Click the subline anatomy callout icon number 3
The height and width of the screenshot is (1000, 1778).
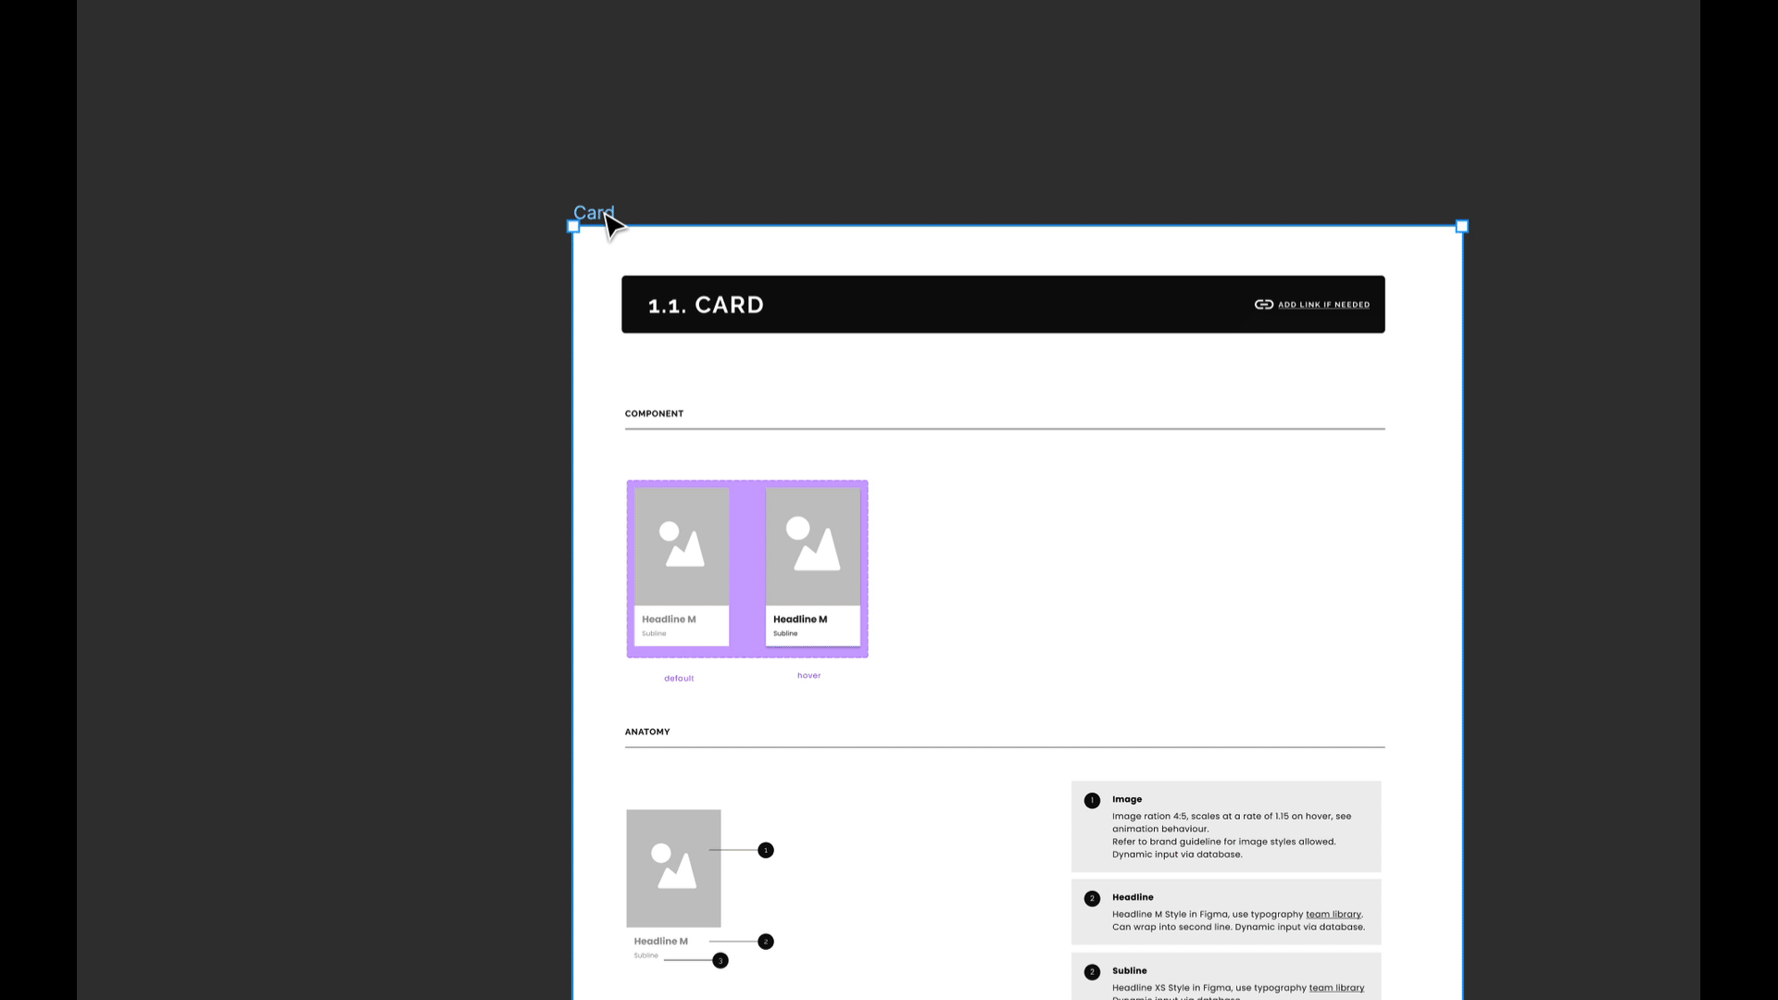click(x=720, y=959)
